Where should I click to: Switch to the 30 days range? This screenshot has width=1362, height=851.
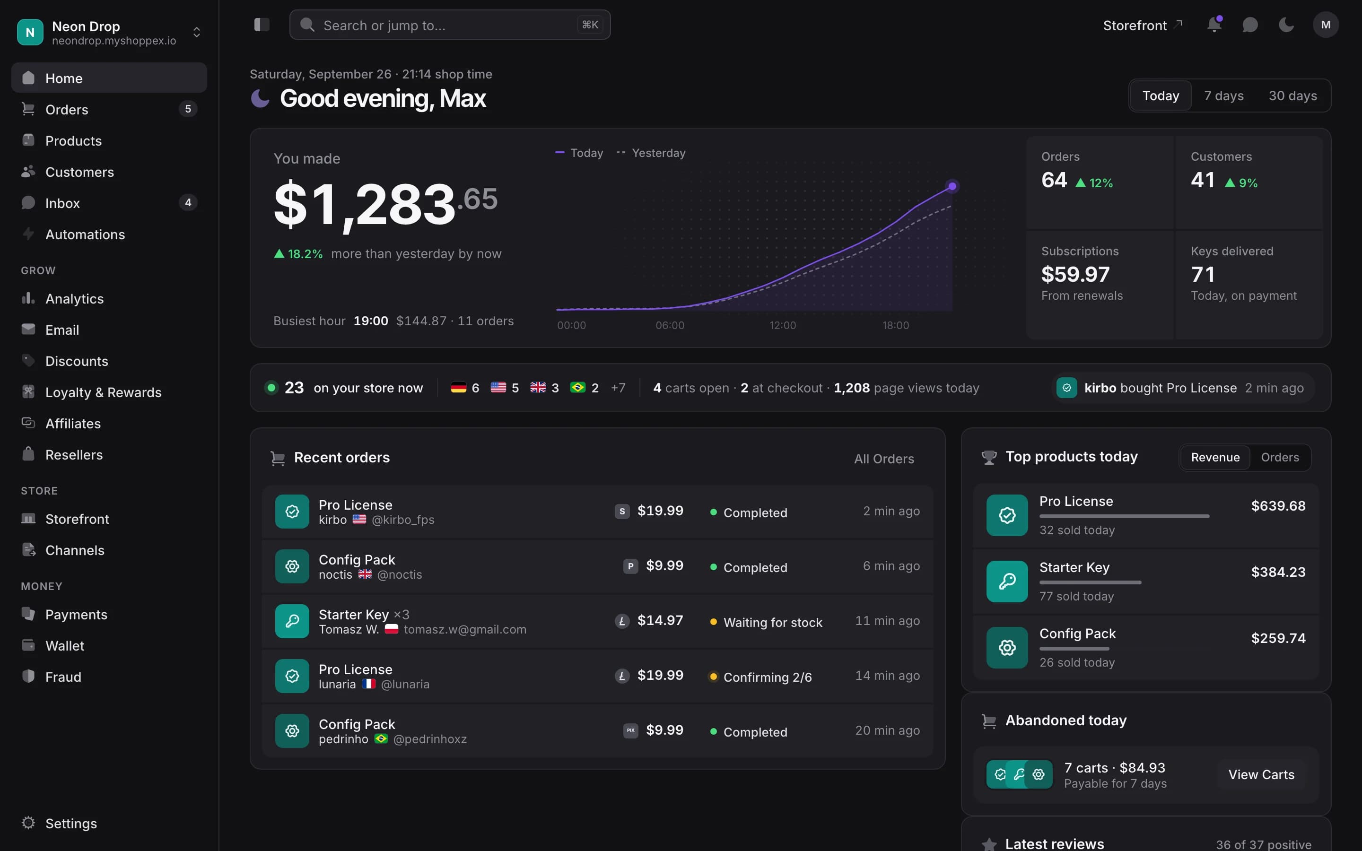point(1292,96)
